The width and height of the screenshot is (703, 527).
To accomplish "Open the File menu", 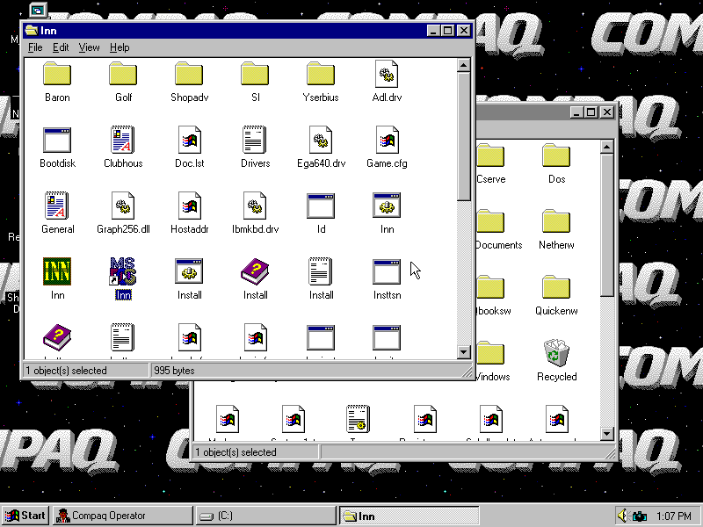I will pos(35,47).
